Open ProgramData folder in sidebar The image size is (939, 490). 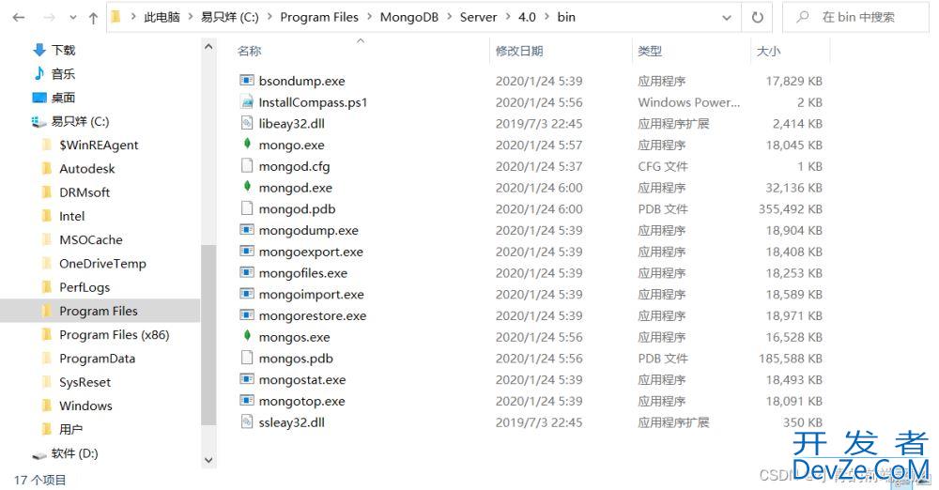[97, 359]
